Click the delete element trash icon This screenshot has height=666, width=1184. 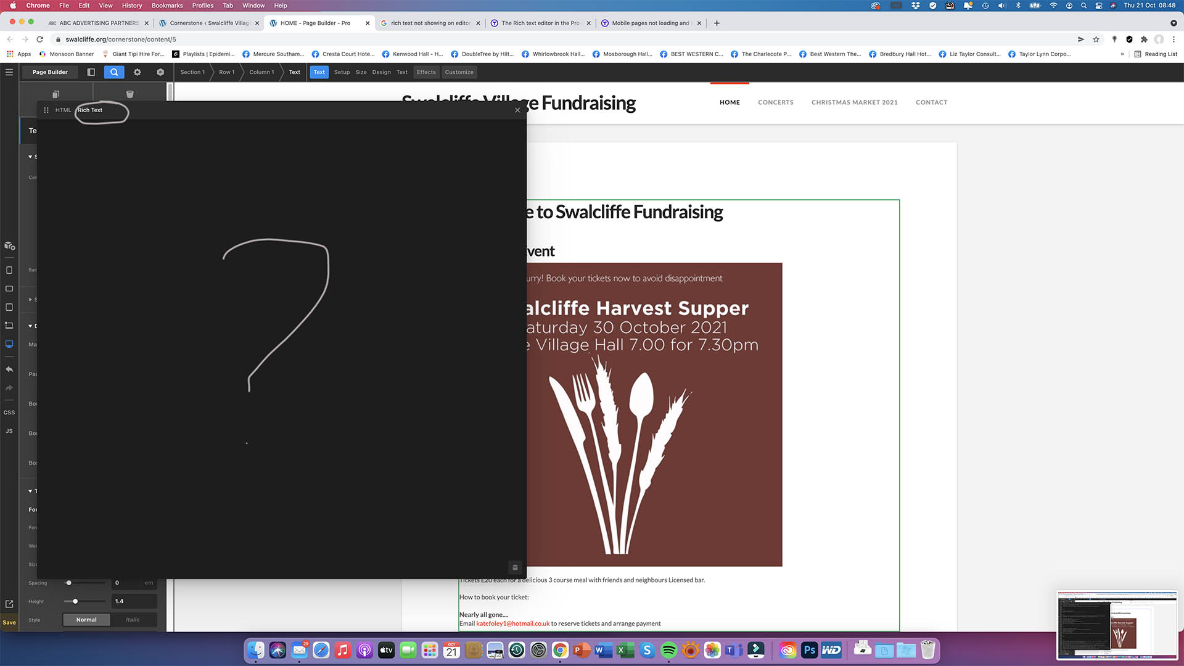pyautogui.click(x=129, y=94)
